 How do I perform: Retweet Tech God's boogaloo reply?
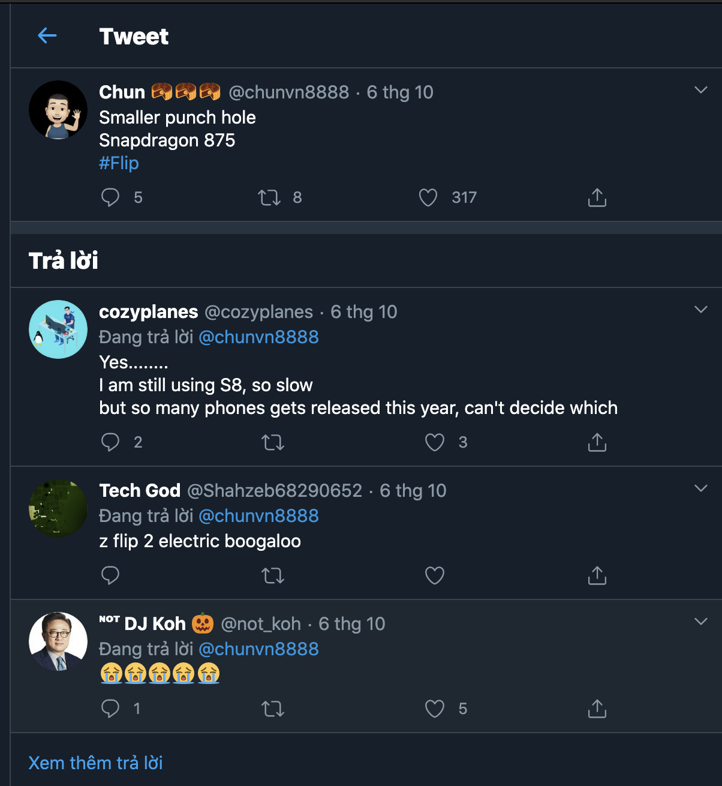273,575
